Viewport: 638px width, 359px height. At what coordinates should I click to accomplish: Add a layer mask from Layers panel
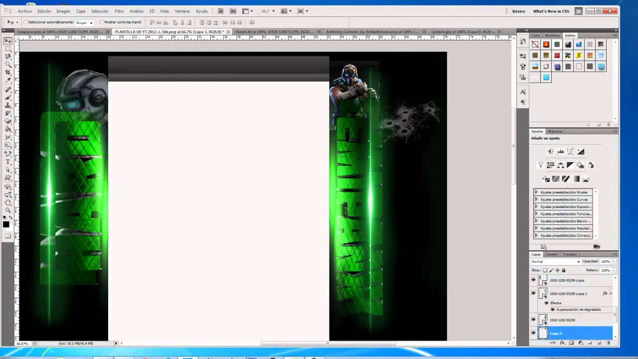(x=571, y=343)
